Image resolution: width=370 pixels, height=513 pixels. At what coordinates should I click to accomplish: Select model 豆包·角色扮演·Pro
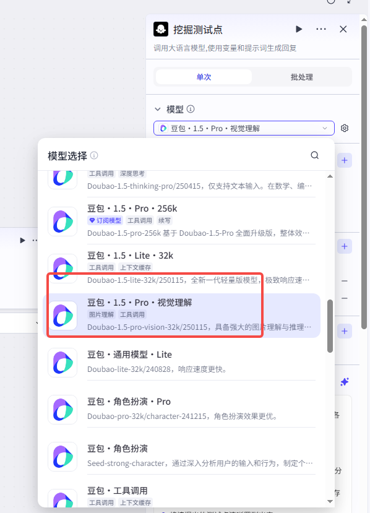click(x=181, y=409)
